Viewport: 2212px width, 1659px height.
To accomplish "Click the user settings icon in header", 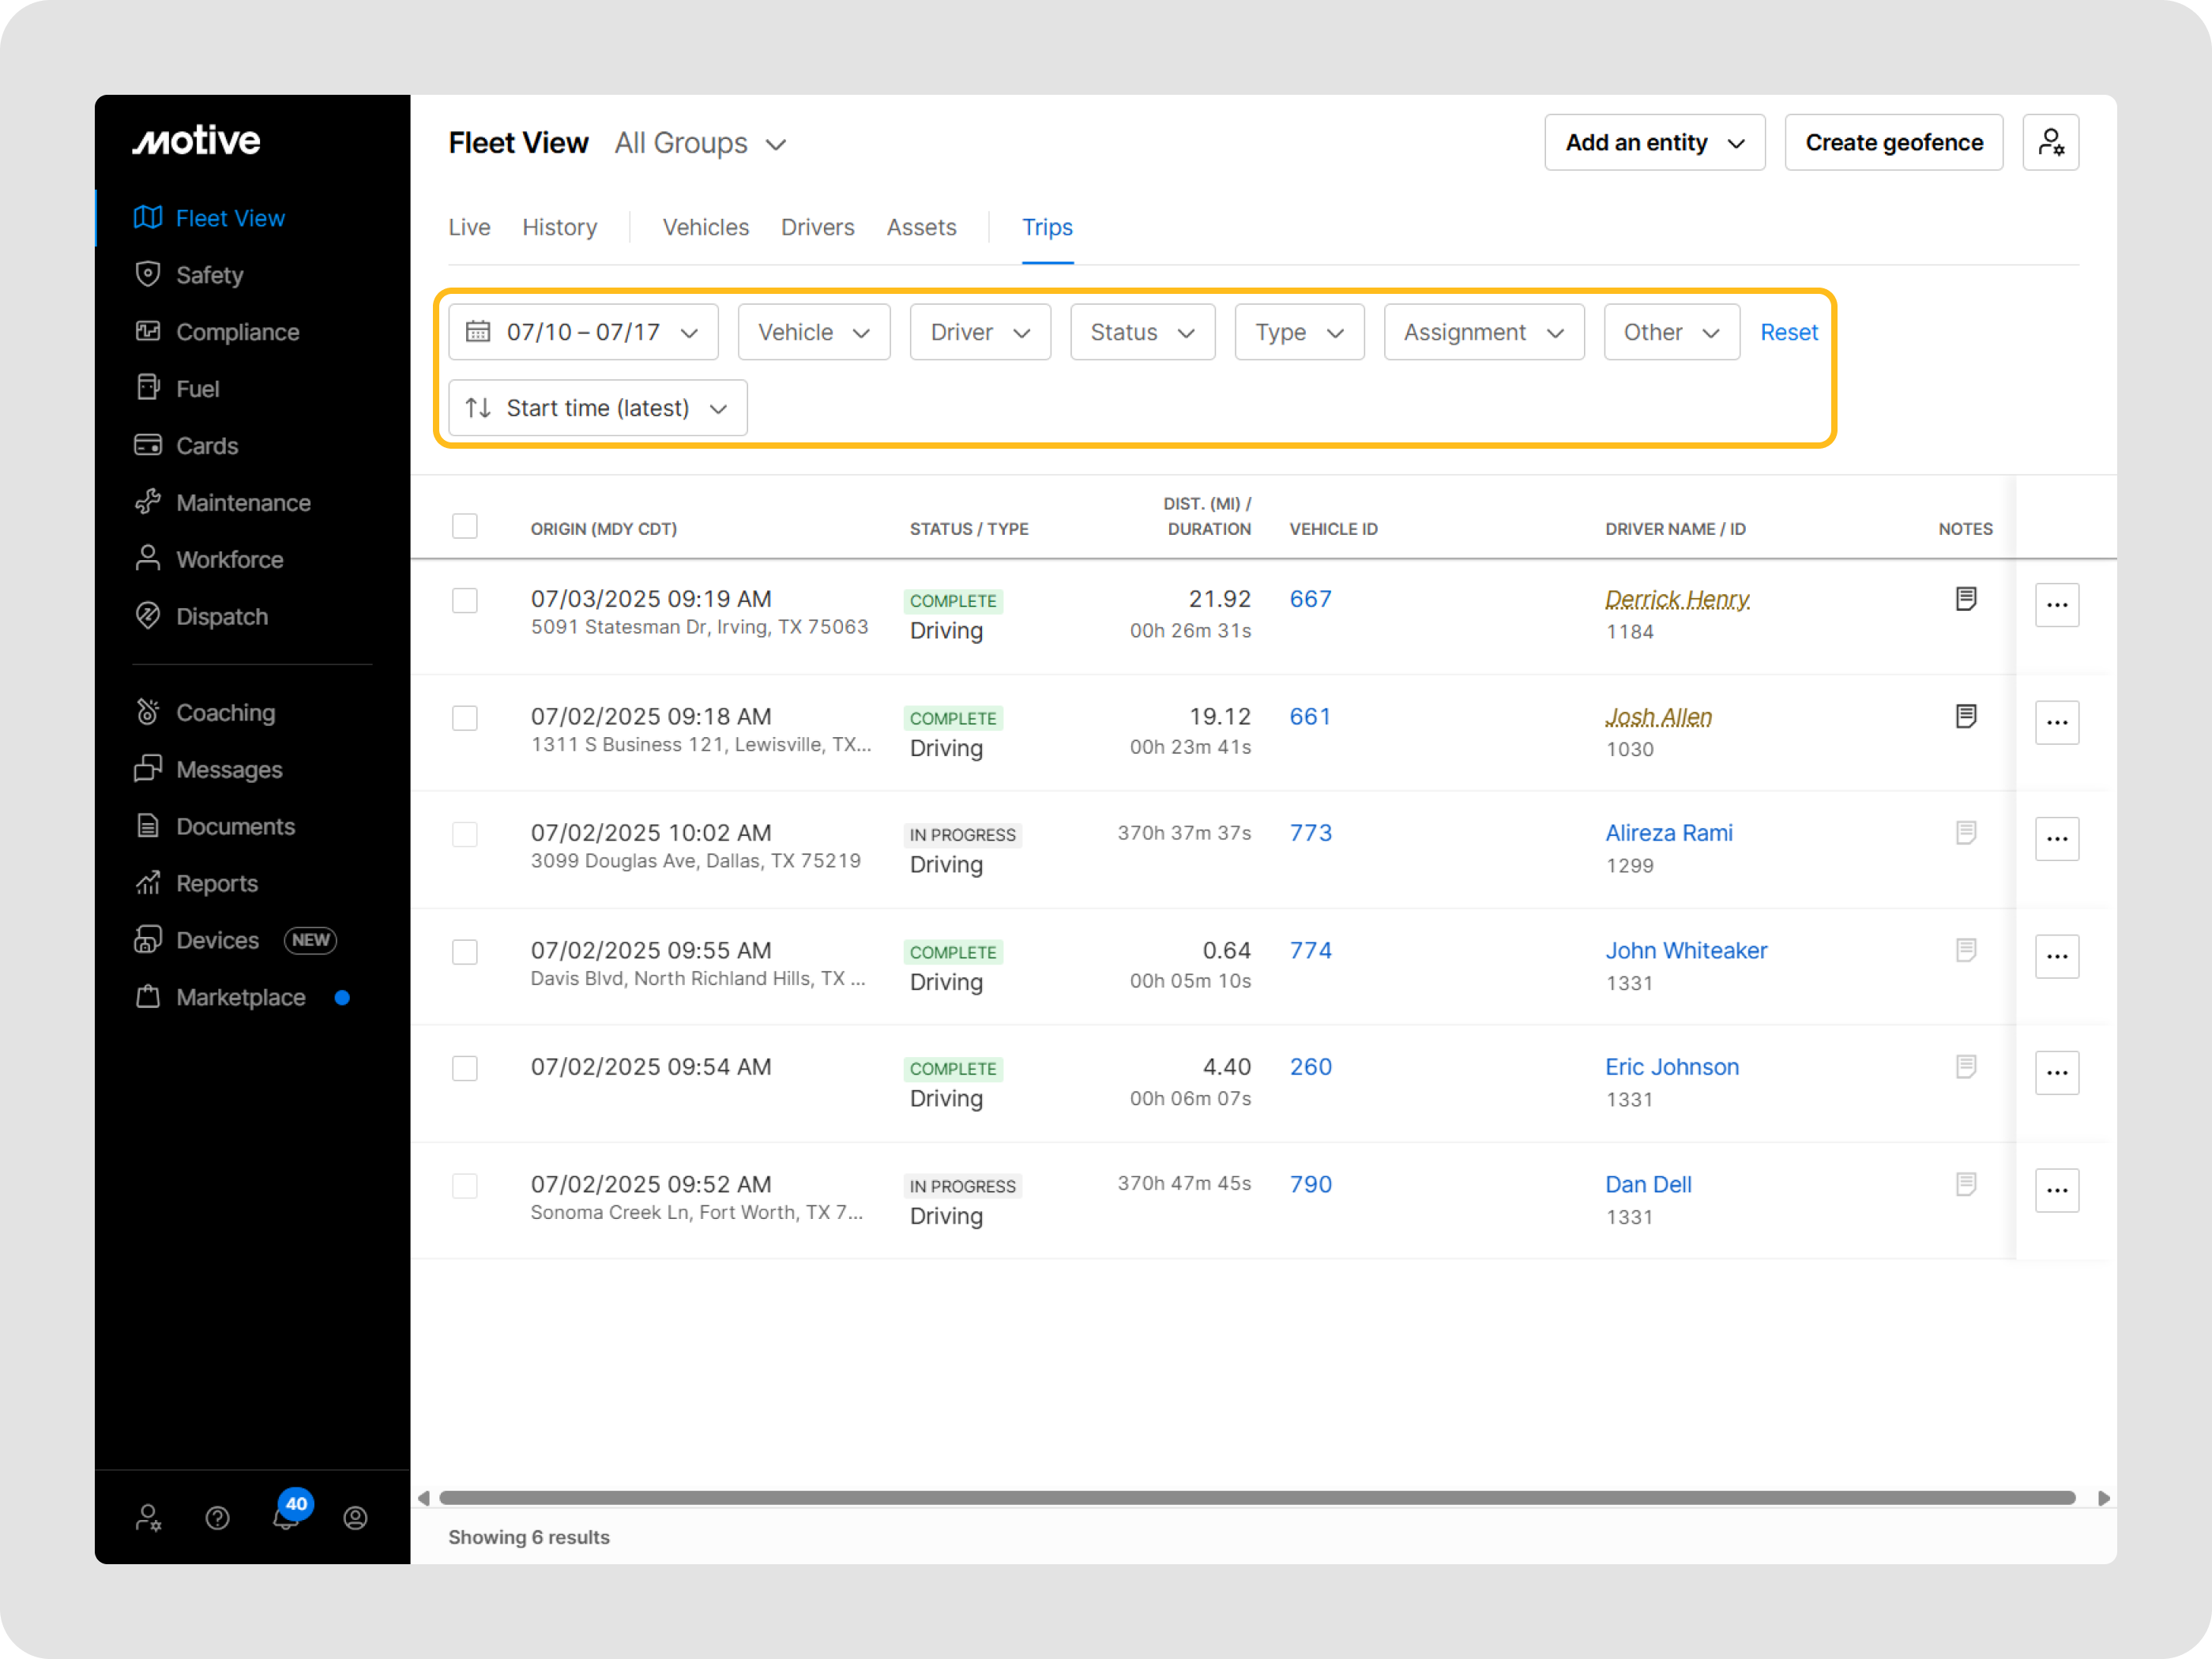I will [x=2050, y=143].
